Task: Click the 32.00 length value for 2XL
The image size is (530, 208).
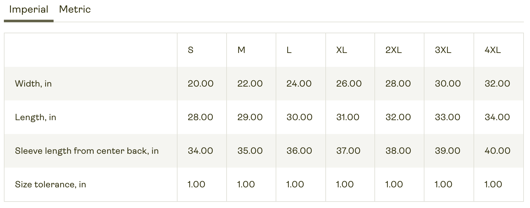Action: pyautogui.click(x=398, y=117)
